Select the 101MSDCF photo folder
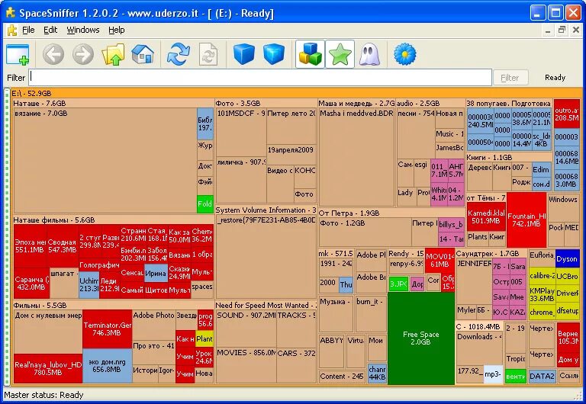The height and width of the screenshot is (404, 586). point(241,132)
